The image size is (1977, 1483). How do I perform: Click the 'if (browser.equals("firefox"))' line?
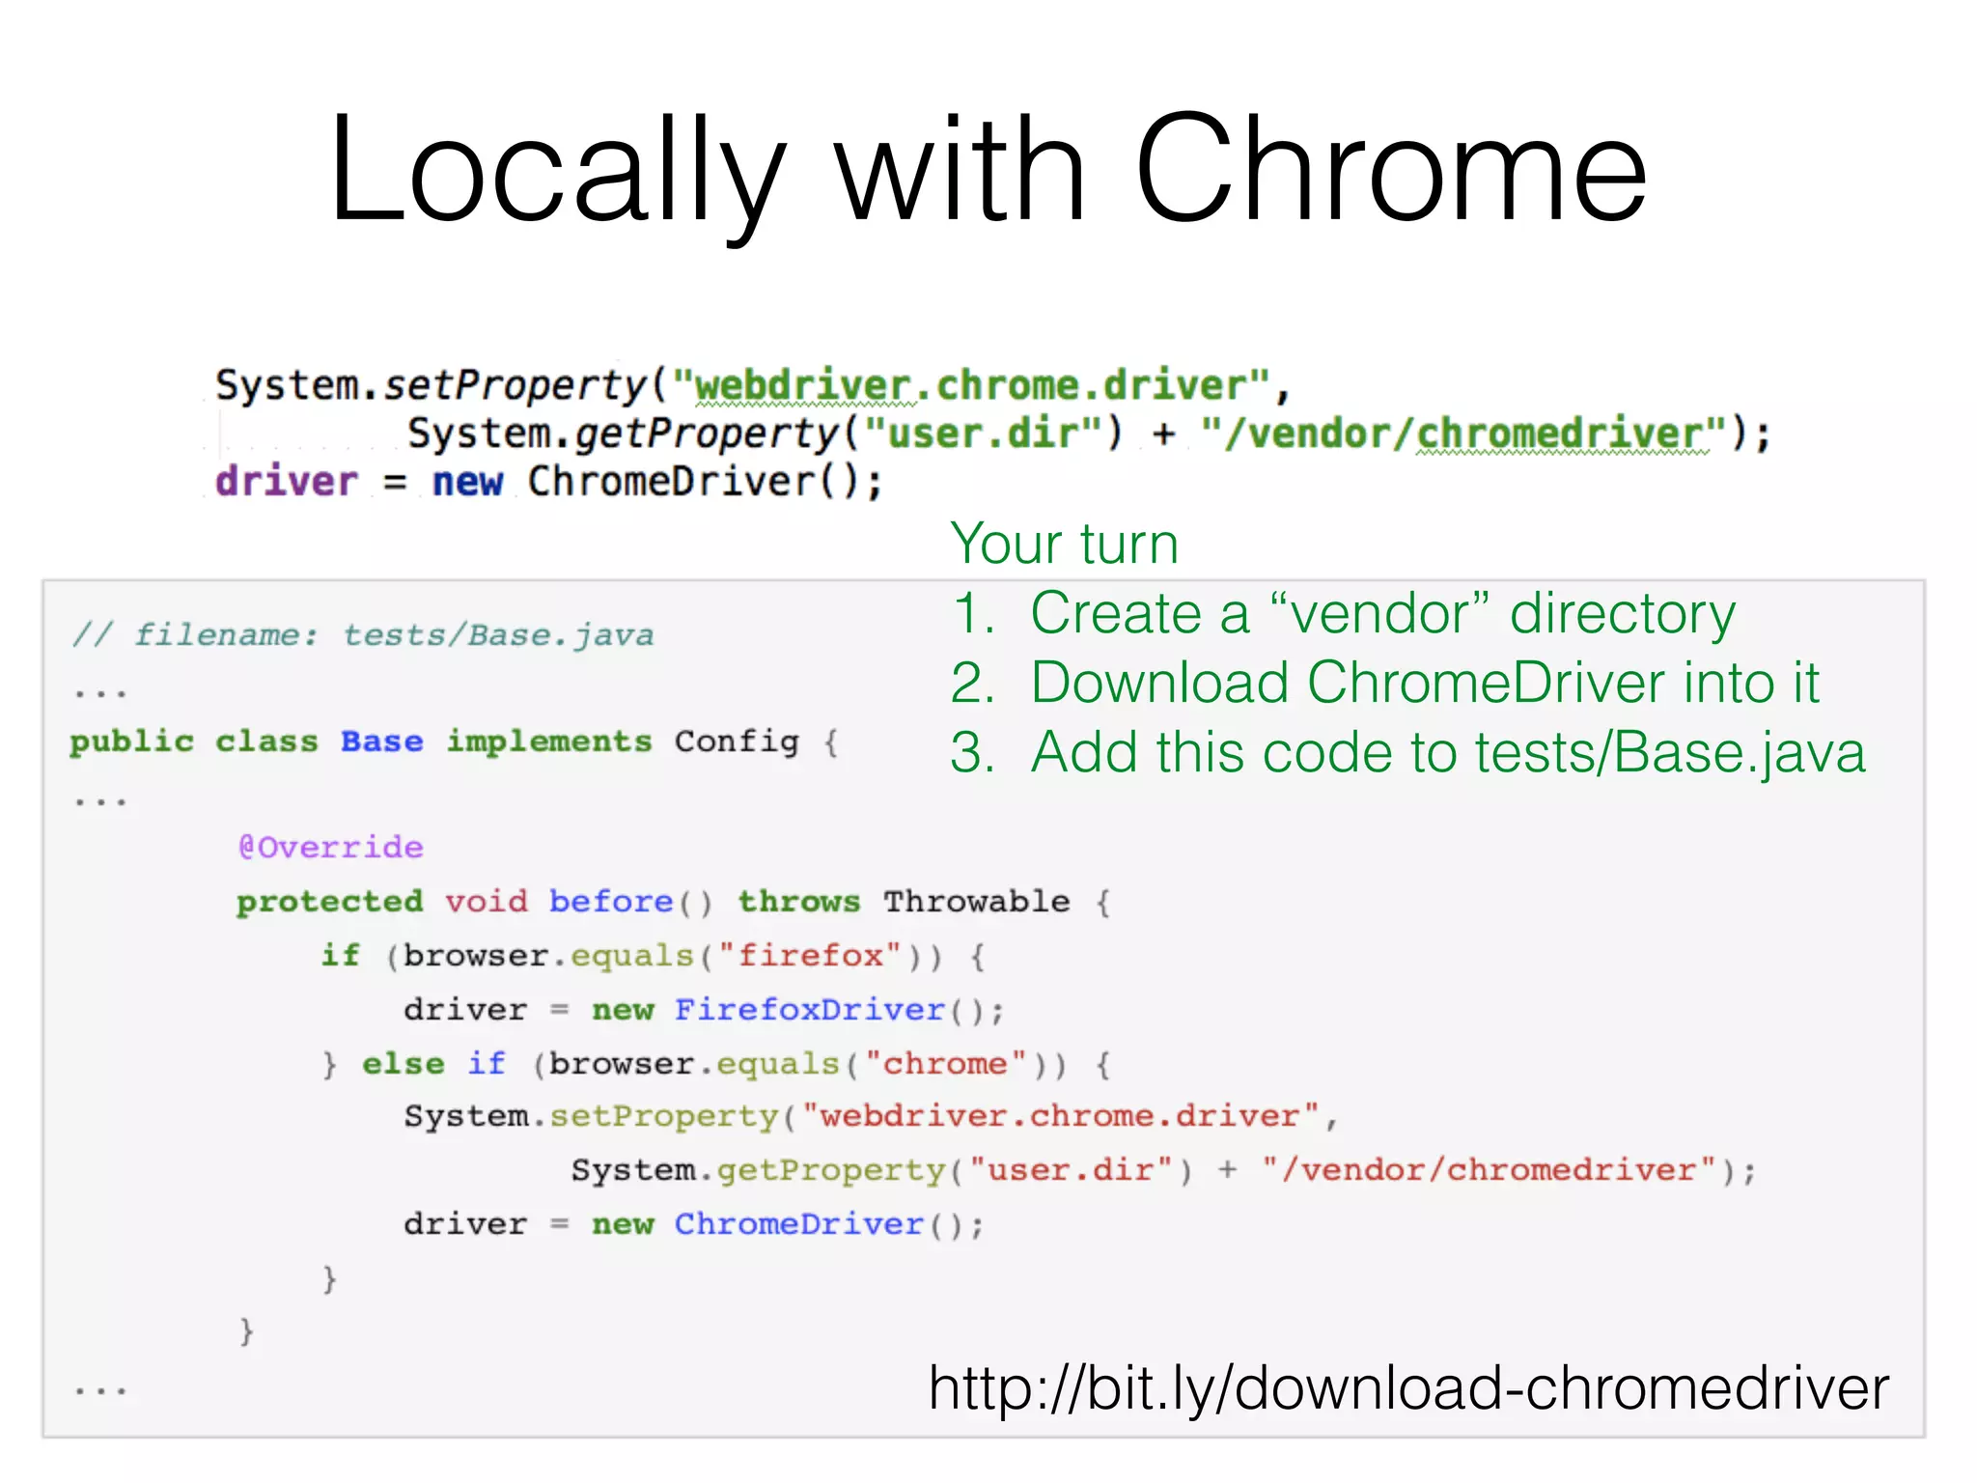654,956
